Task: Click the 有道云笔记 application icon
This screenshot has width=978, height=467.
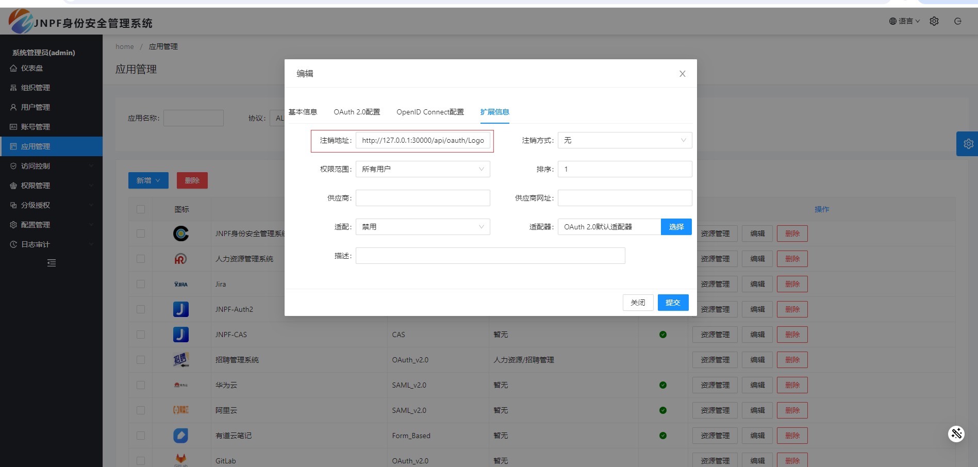Action: tap(180, 436)
